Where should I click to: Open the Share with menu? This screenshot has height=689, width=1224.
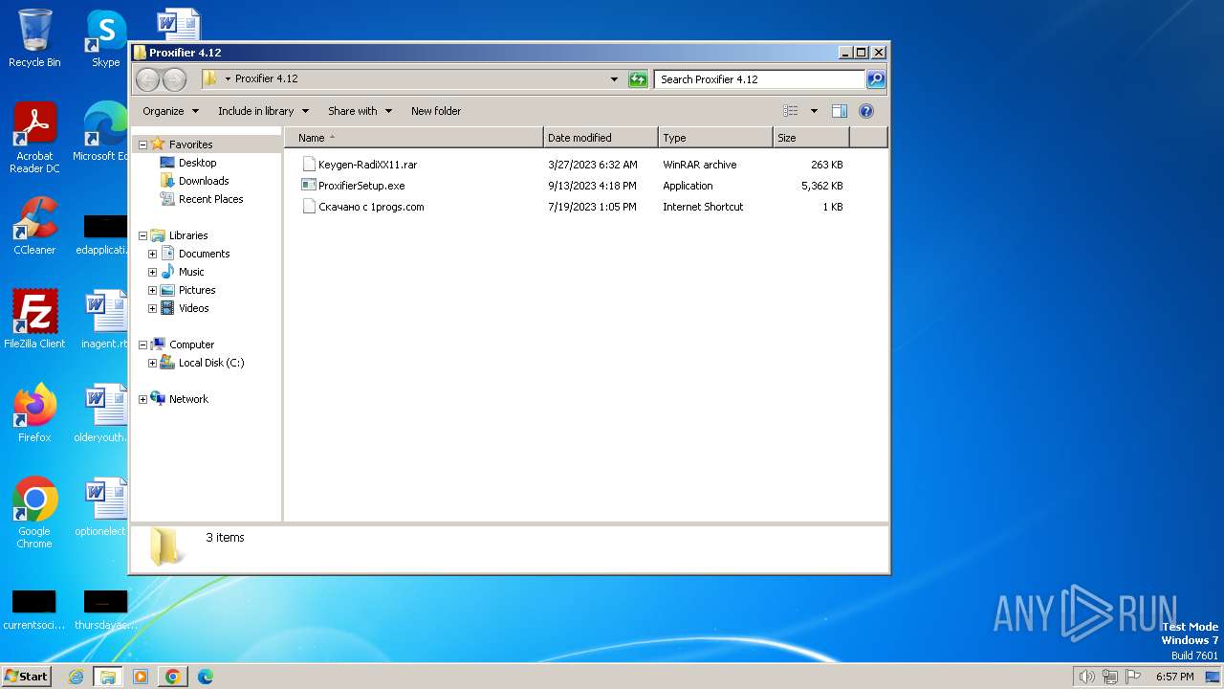[x=360, y=111]
